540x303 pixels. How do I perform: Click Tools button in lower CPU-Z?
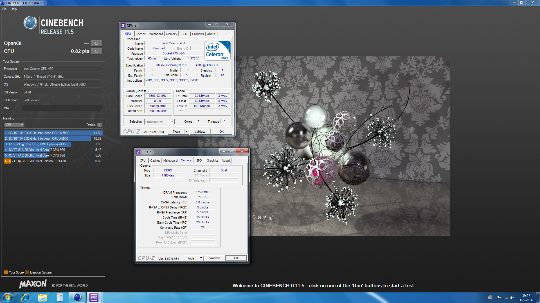coord(191,258)
